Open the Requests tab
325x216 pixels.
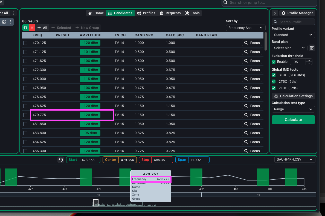click(x=170, y=13)
